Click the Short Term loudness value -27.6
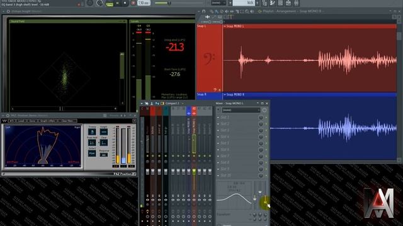The width and height of the screenshot is (403, 226). (175, 74)
